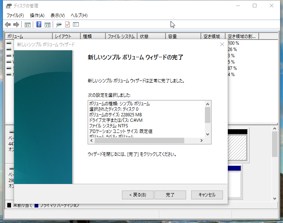Click the back arrow toolbar icon
The height and width of the screenshot is (223, 283).
(8, 24)
